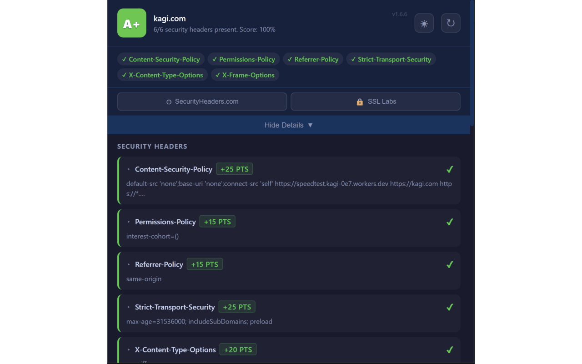Click the +20 PTS badge for X-Content-Type-Options
Image resolution: width=582 pixels, height=364 pixels.
[x=238, y=350]
